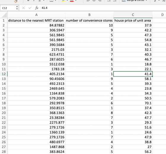The width and height of the screenshot is (166, 154).
Task: Expand the font color dropdown arrow
Action: (x=76, y=1)
